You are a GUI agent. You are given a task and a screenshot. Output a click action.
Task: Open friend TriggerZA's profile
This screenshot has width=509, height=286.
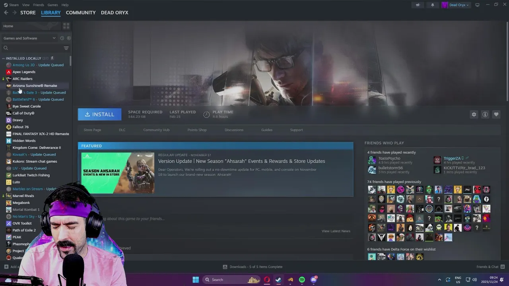(x=452, y=158)
